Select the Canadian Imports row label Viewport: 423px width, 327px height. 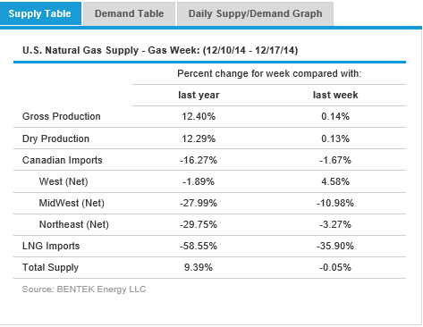pyautogui.click(x=63, y=160)
